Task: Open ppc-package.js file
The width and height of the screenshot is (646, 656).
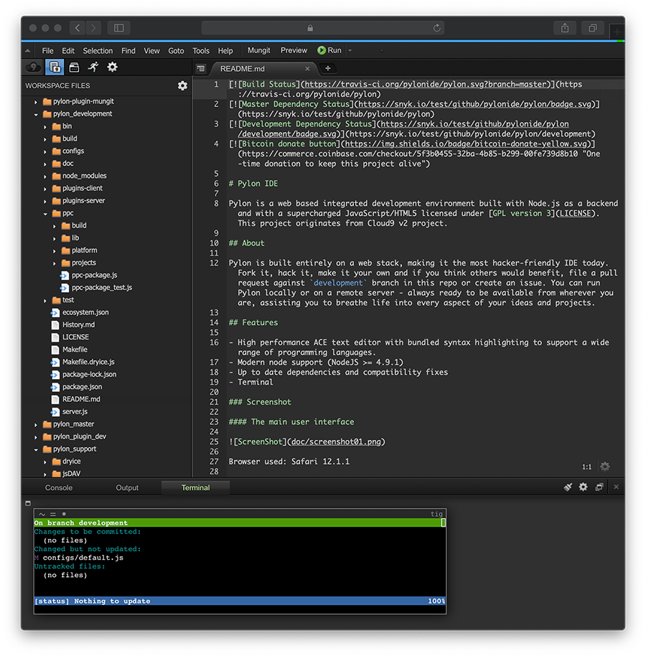Action: click(x=94, y=276)
